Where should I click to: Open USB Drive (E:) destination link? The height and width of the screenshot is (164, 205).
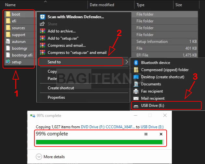pos(152,127)
